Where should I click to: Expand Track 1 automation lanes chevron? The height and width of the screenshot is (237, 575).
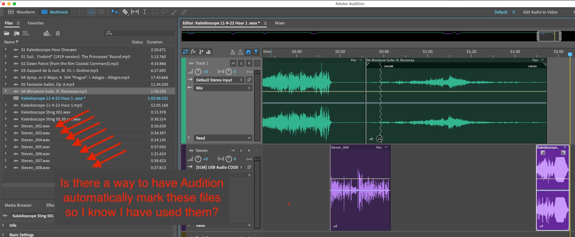pyautogui.click(x=189, y=138)
